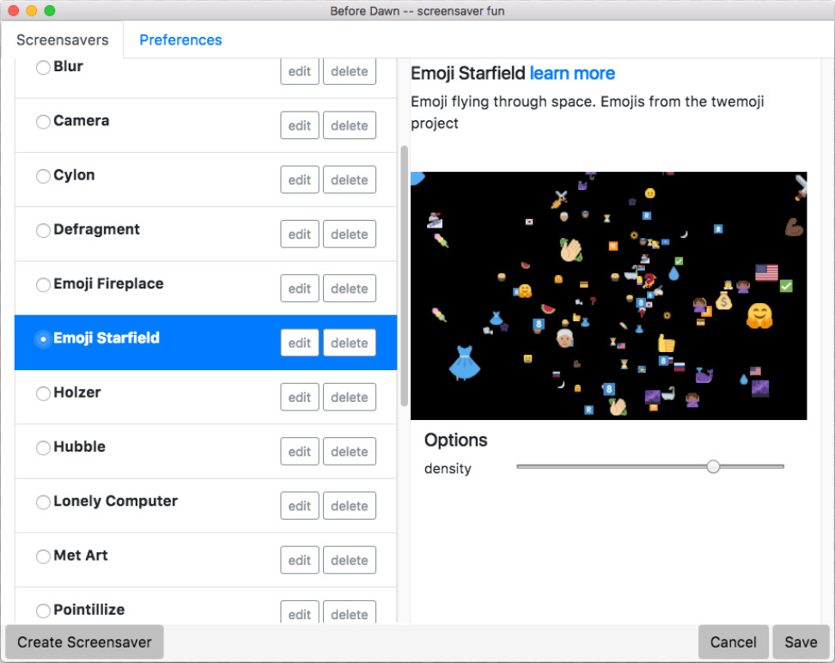Viewport: 835px width, 663px height.
Task: Edit the Emoji Starfield screensaver
Action: [300, 343]
